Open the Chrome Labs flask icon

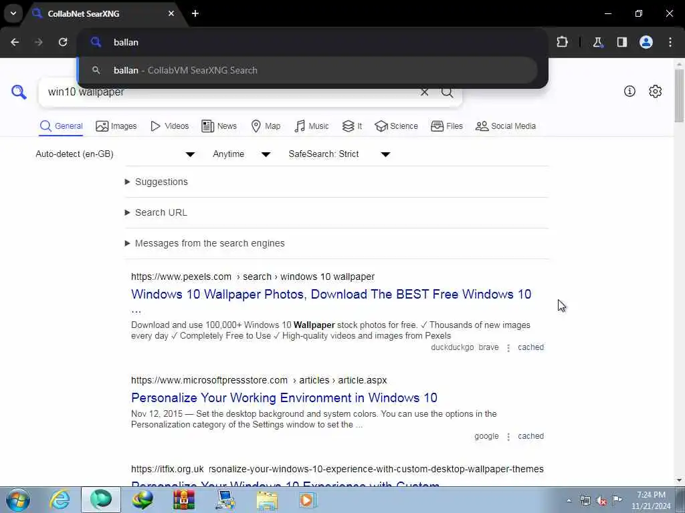click(597, 42)
